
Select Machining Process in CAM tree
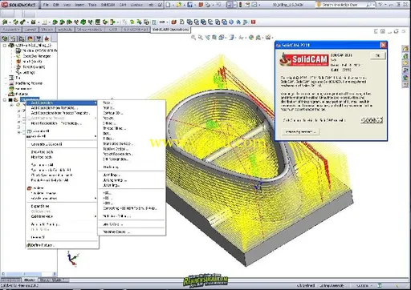pyautogui.click(x=29, y=83)
